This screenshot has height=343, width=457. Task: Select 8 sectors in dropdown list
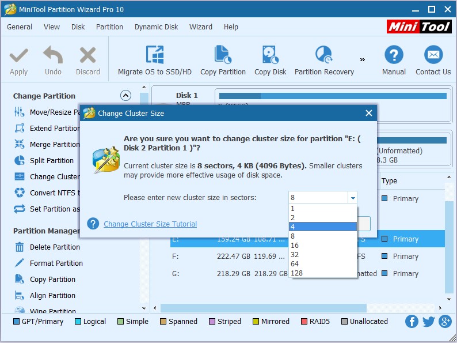point(323,236)
